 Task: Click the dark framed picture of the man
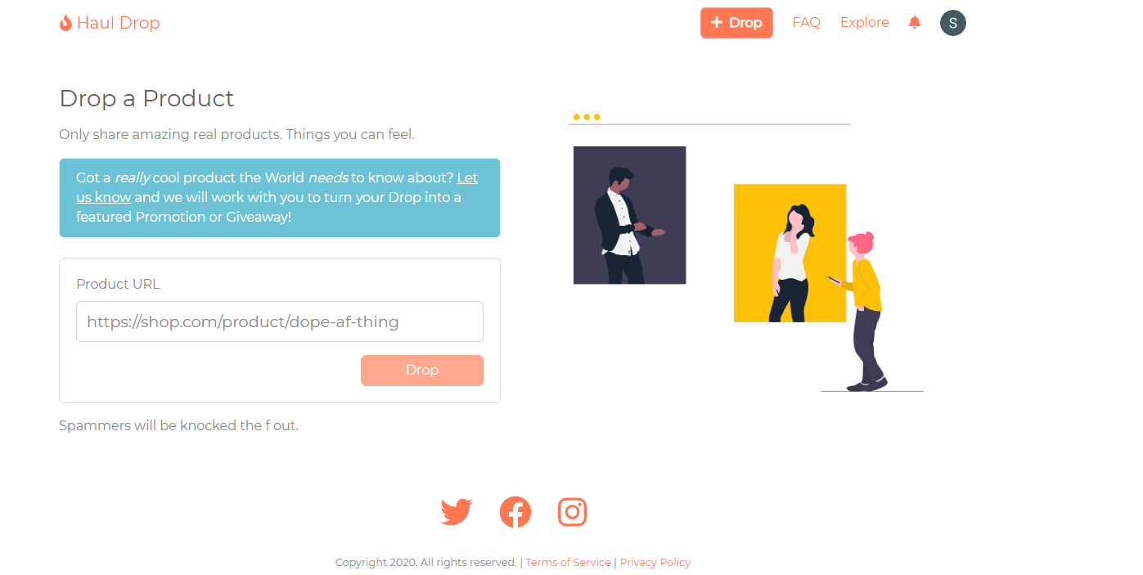pyautogui.click(x=629, y=215)
